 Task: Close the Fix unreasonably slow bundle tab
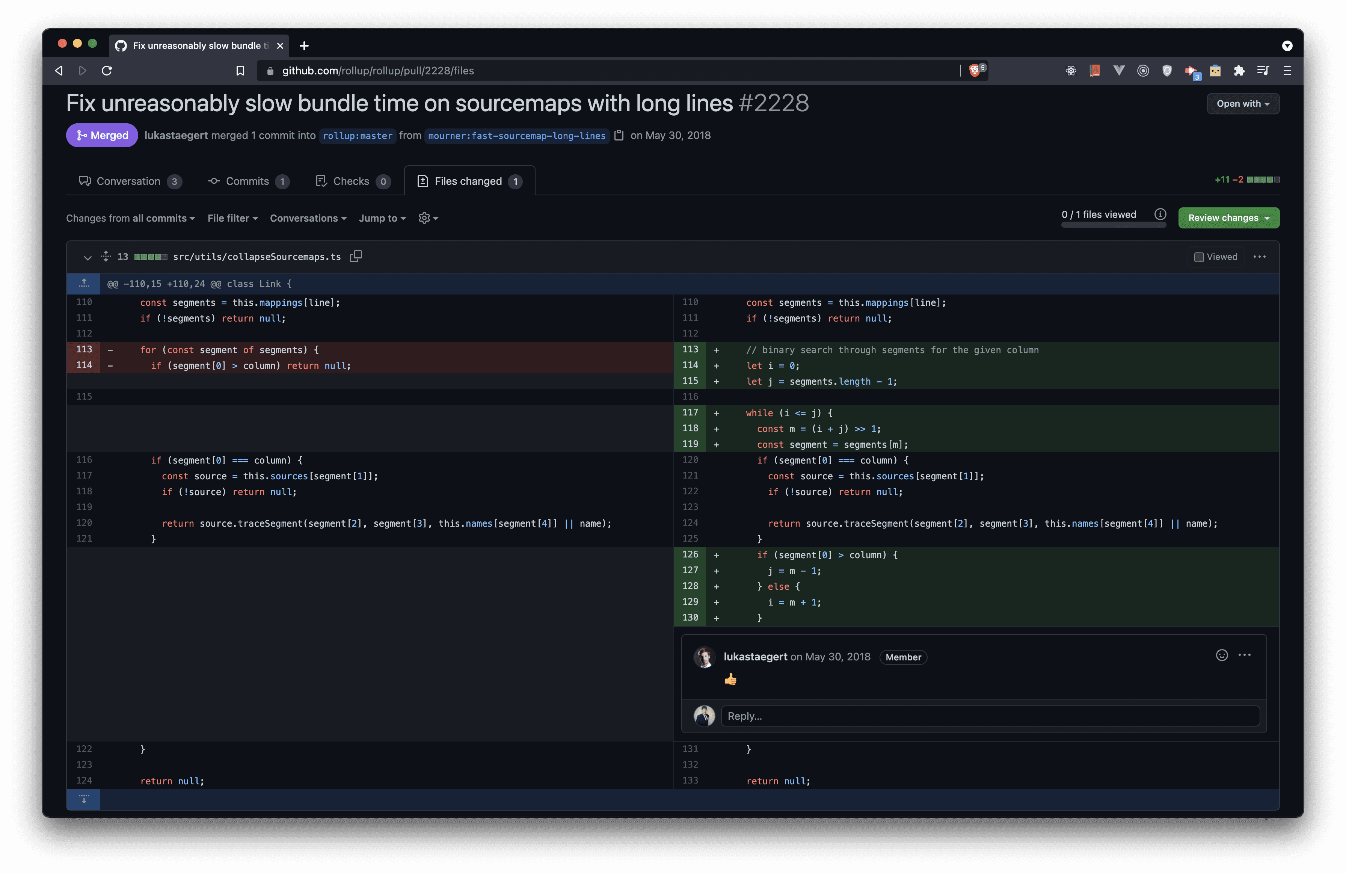(x=280, y=46)
